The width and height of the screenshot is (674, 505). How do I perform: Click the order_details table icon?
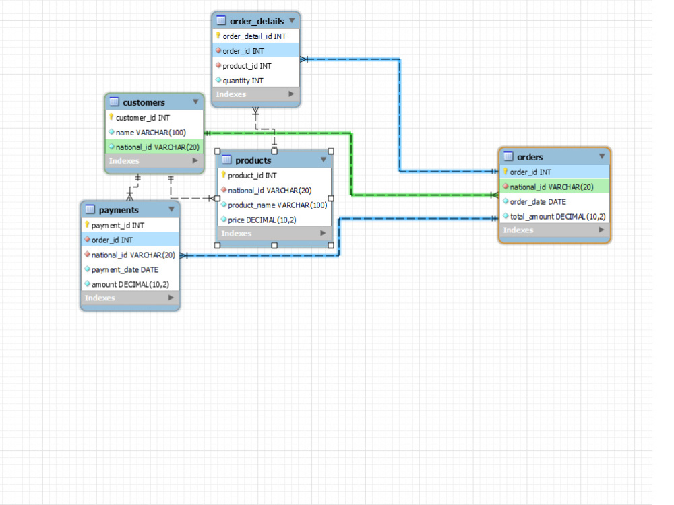tap(221, 20)
